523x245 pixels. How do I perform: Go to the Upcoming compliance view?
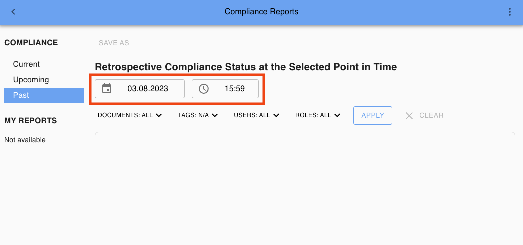click(x=31, y=80)
